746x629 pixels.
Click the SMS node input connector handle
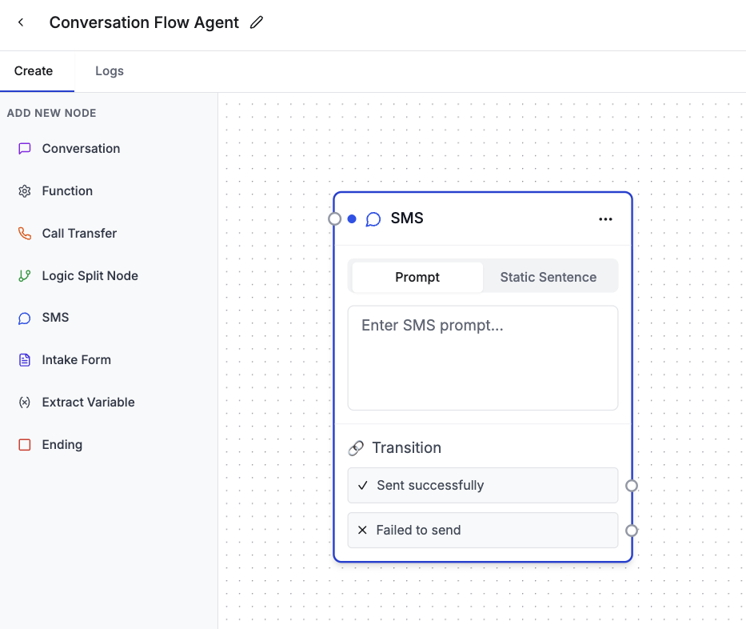334,218
